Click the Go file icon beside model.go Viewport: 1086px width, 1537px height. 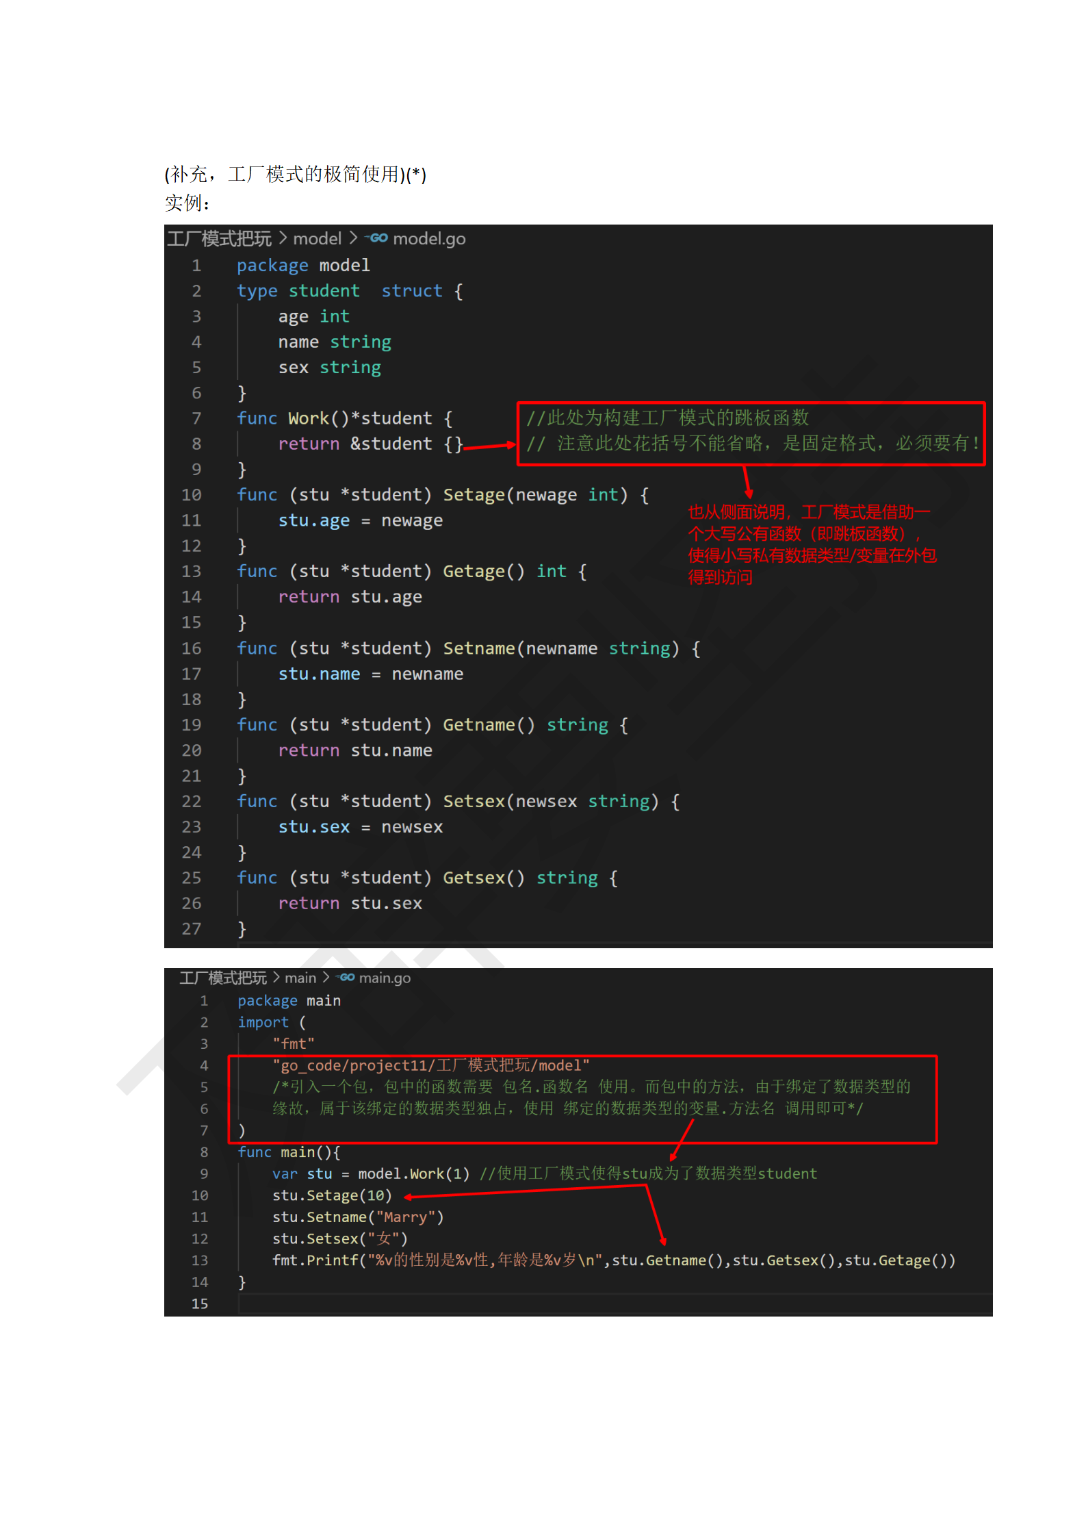377,238
